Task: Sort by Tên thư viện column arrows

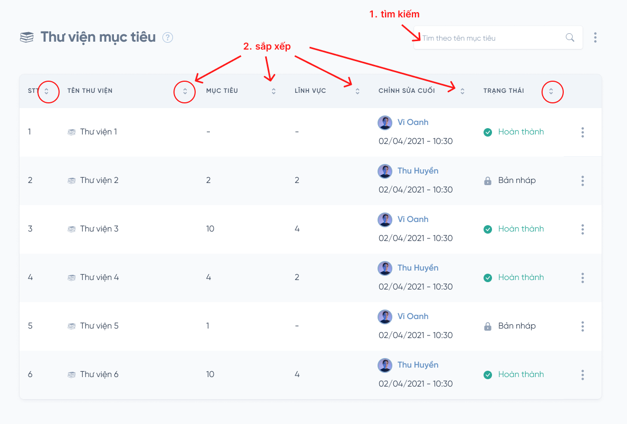Action: tap(185, 91)
